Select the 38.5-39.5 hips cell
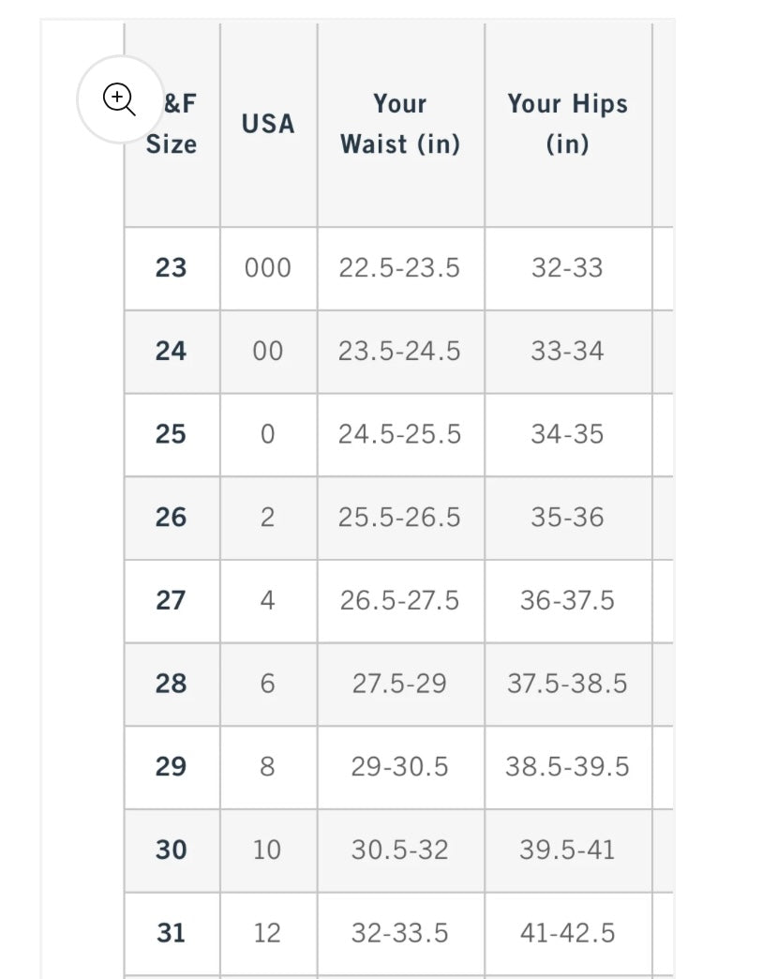This screenshot has width=777, height=979. 567,767
